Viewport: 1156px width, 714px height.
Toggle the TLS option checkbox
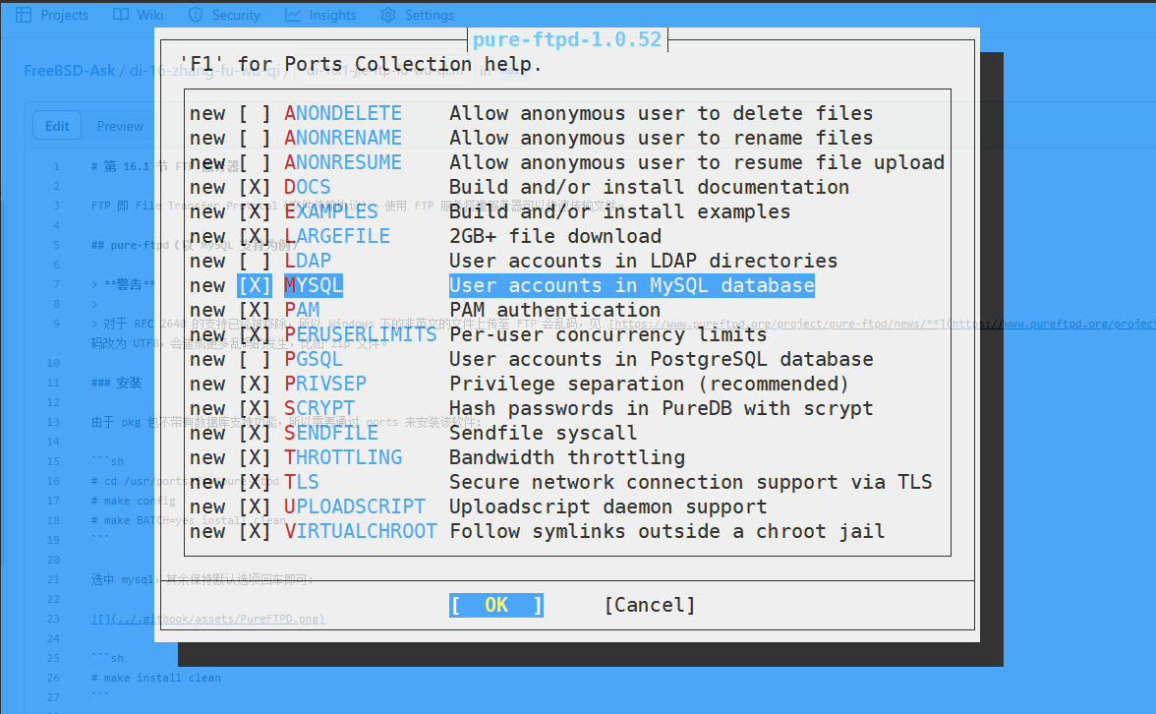tap(255, 482)
